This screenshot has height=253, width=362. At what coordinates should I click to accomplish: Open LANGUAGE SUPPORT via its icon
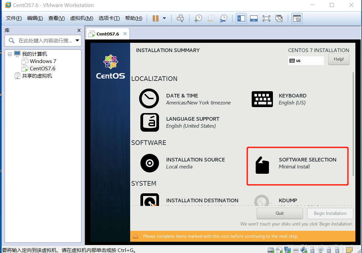pos(150,122)
